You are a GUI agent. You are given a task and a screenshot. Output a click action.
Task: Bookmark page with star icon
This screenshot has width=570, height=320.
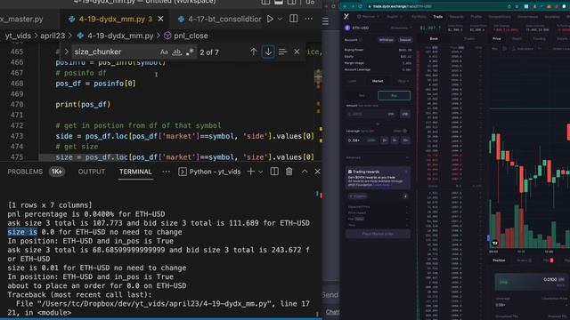517,6
